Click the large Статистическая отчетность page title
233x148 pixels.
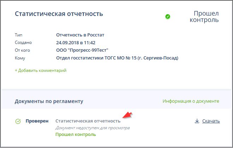59,14
